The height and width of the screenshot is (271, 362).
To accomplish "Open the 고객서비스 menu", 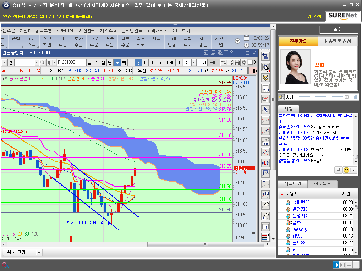I will [158, 31].
